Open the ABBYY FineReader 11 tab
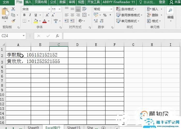This screenshot has height=129, width=181. click(x=119, y=2)
